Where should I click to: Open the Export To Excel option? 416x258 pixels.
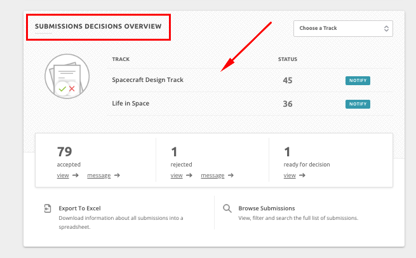79,208
